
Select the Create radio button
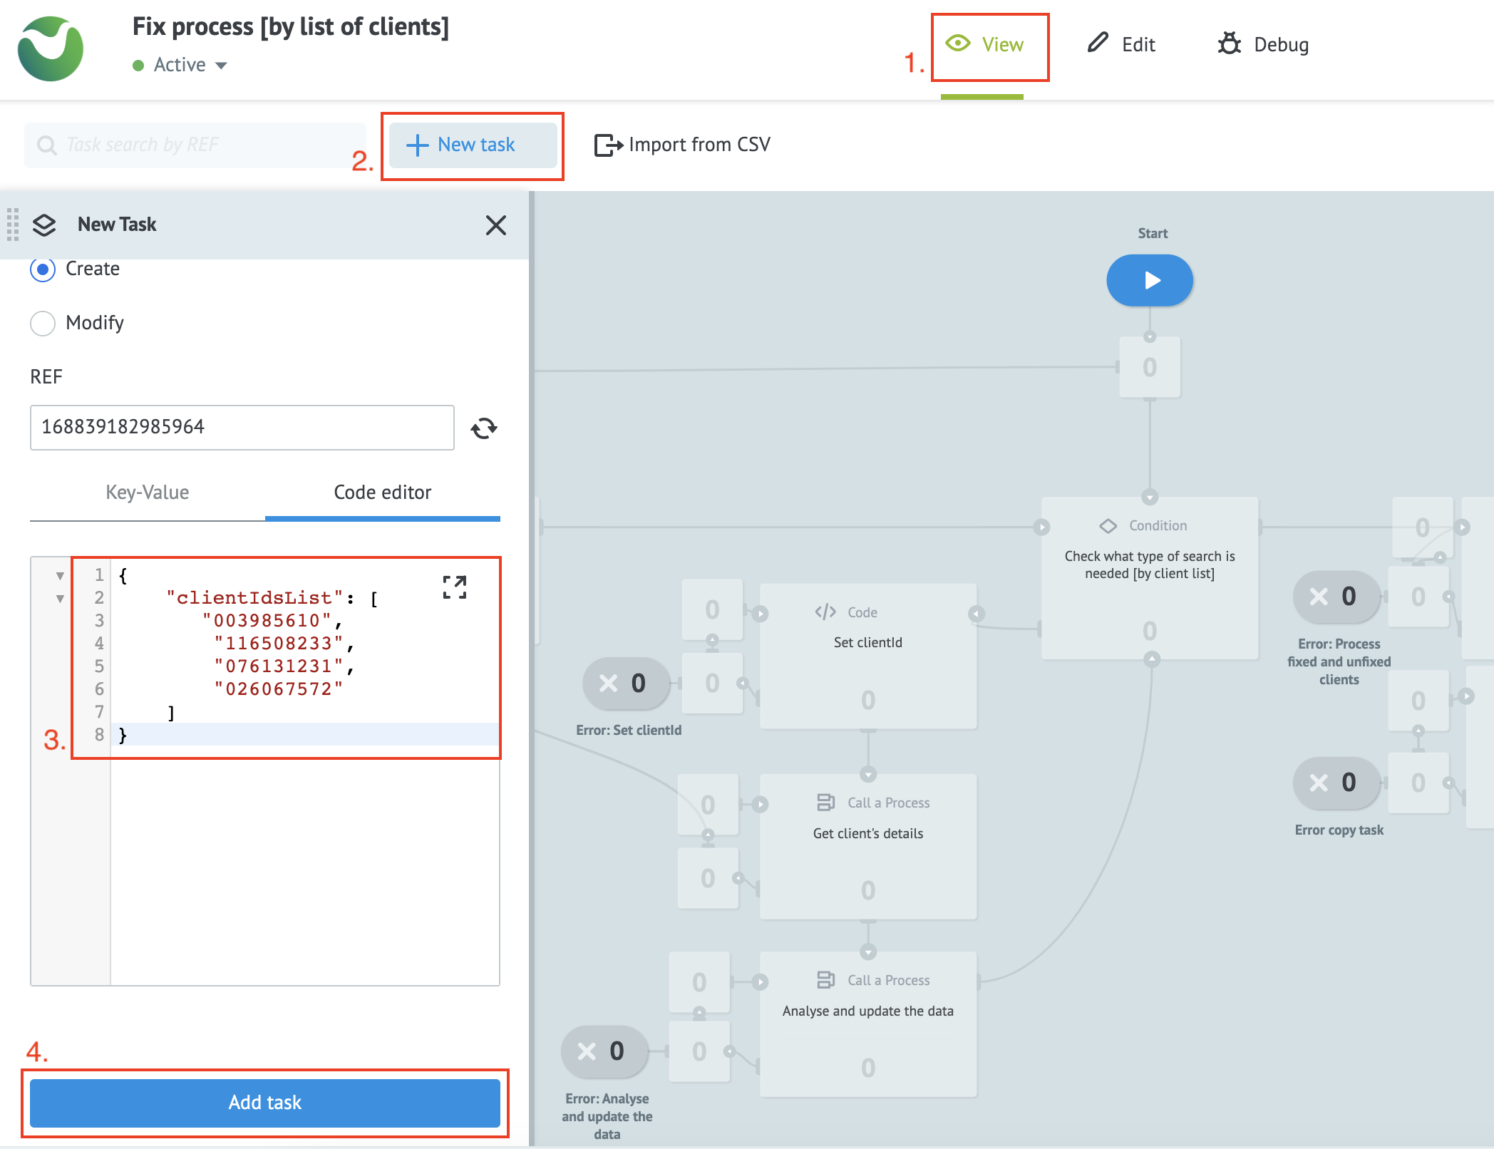click(x=42, y=270)
